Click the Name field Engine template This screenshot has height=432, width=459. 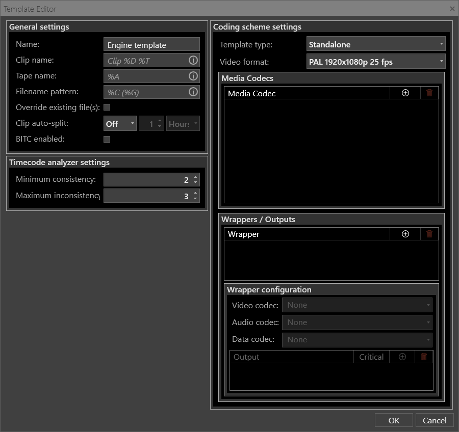pyautogui.click(x=151, y=44)
